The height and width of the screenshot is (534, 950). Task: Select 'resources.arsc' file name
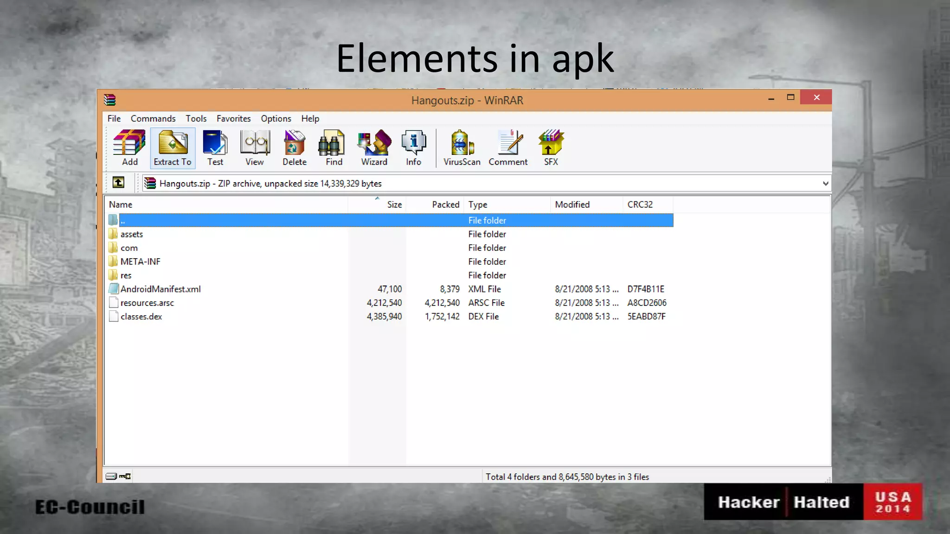tap(147, 303)
